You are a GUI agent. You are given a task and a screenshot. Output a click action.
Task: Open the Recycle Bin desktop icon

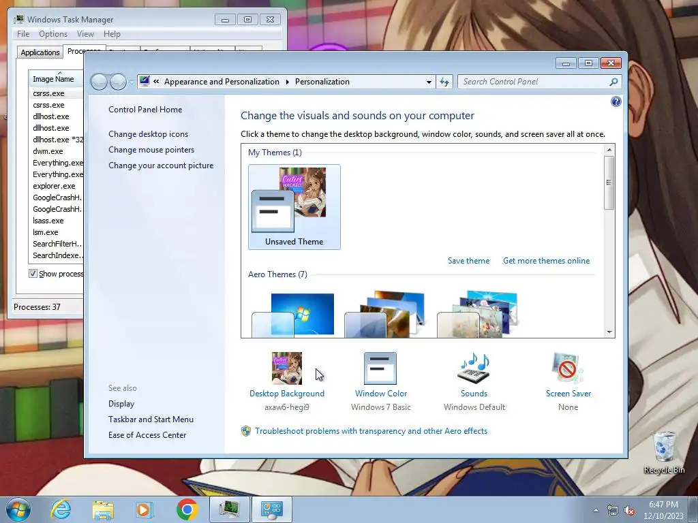click(x=664, y=453)
